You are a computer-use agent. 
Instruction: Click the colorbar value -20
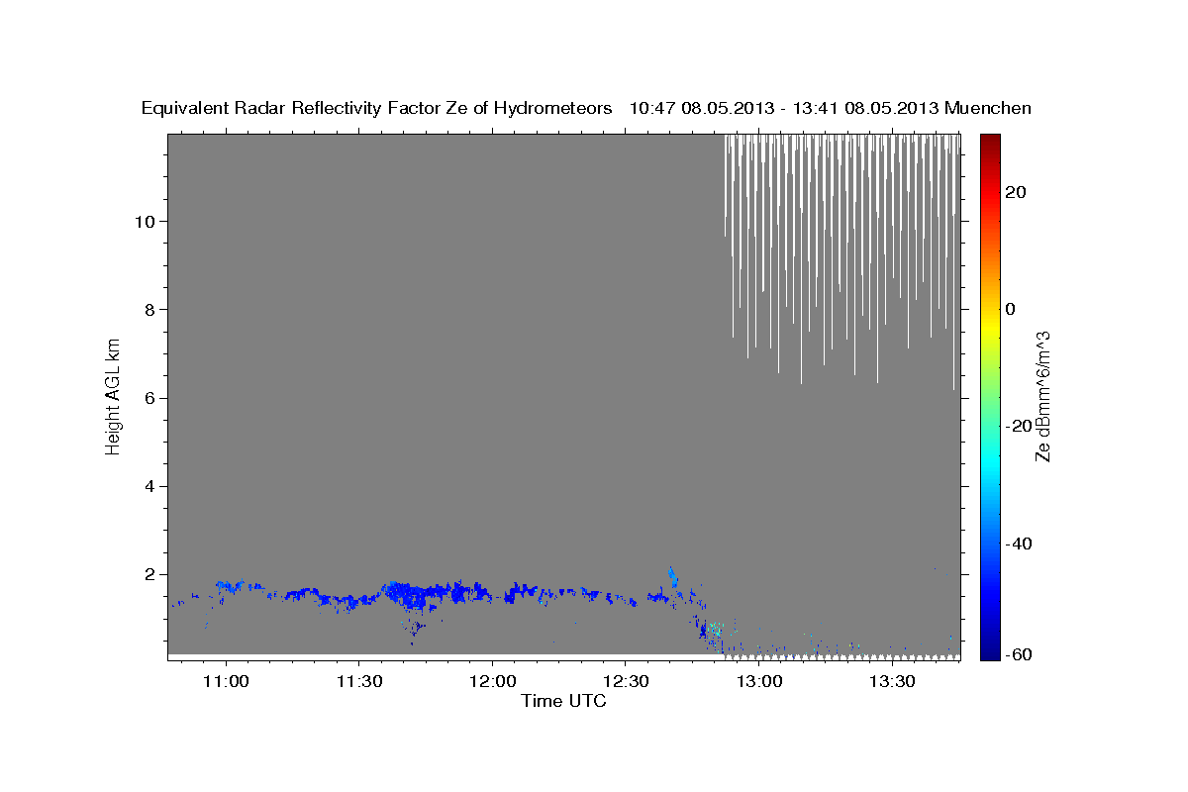tap(1018, 426)
